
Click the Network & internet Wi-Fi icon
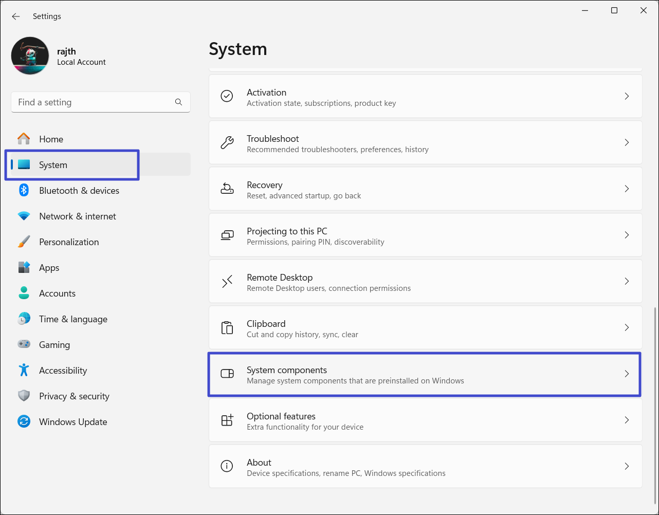pyautogui.click(x=24, y=216)
